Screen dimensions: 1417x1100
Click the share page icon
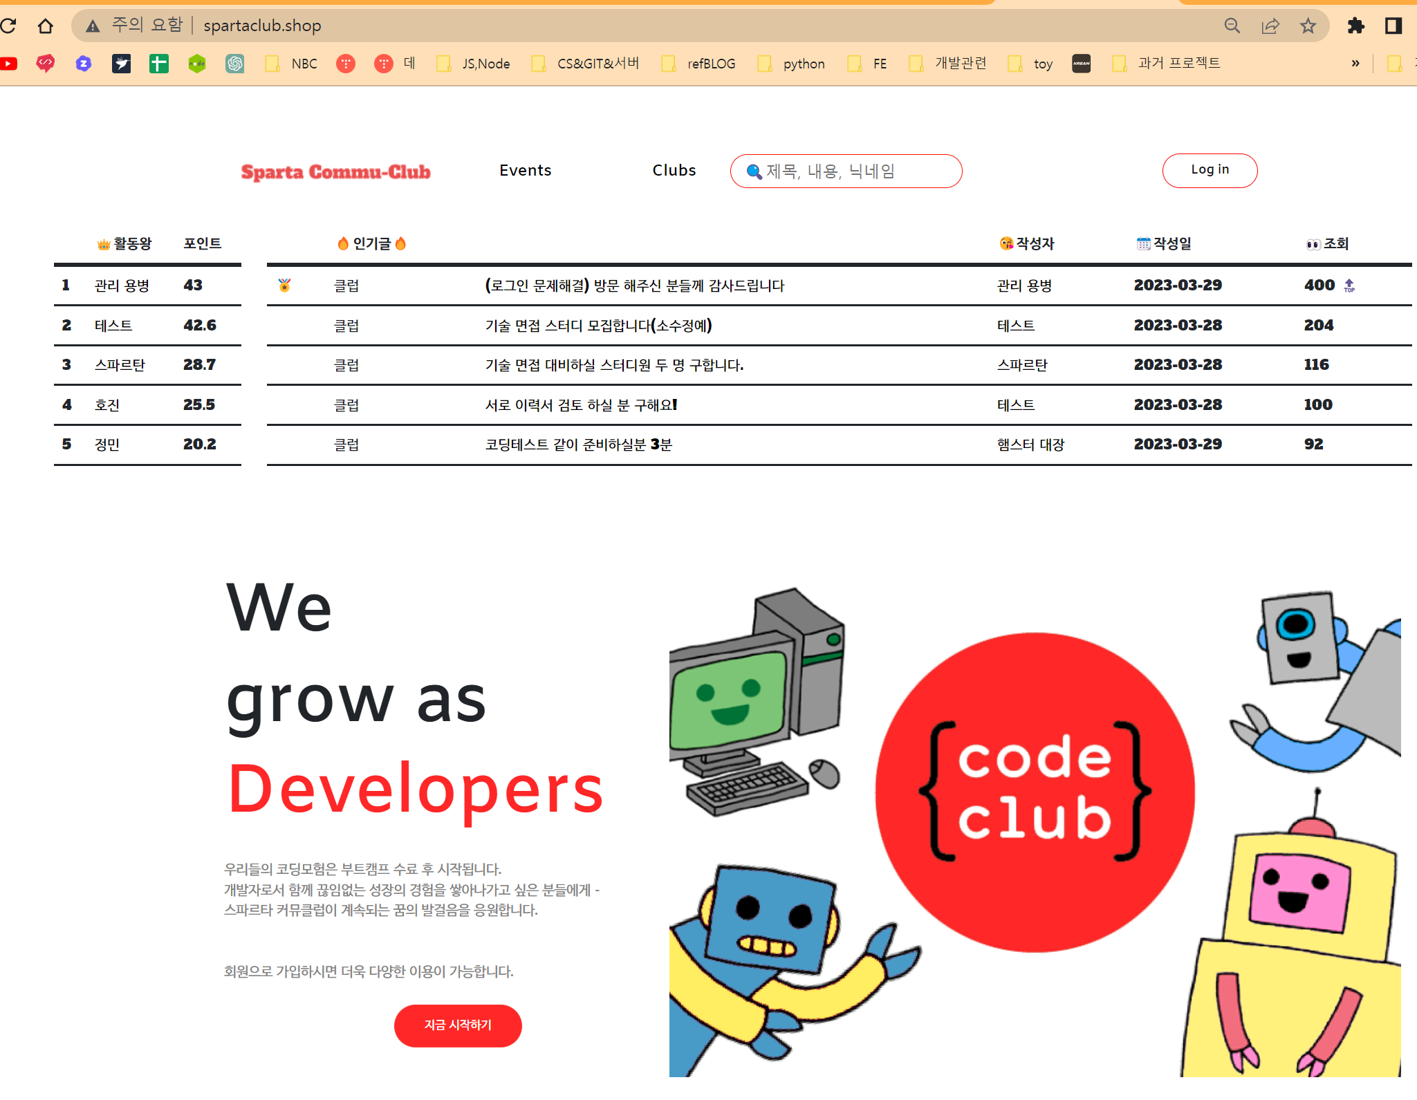[x=1270, y=26]
